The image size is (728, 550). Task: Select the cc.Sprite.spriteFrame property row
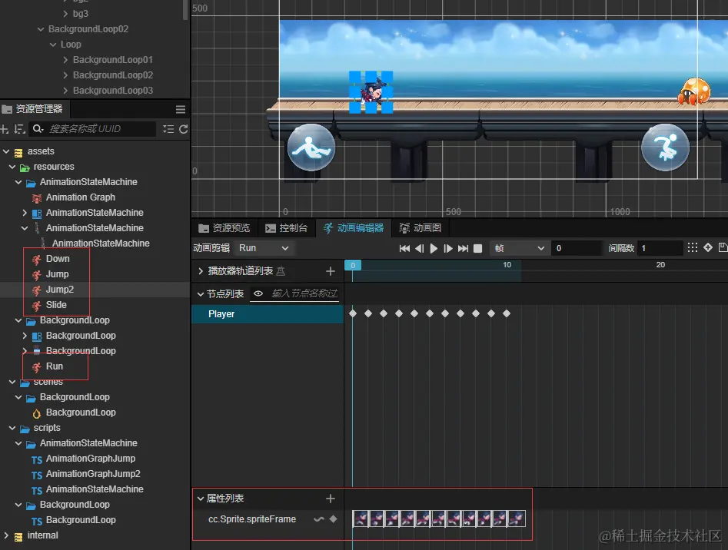pyautogui.click(x=268, y=519)
